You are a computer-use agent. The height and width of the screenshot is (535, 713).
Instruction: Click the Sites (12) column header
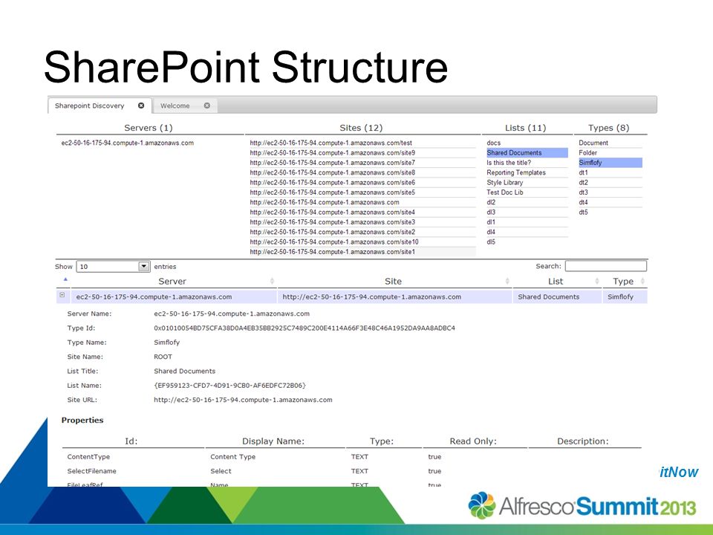362,128
